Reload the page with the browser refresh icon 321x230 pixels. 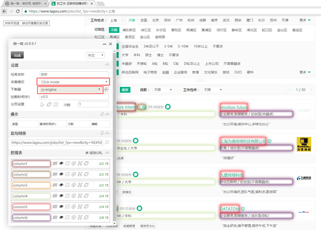click(18, 11)
